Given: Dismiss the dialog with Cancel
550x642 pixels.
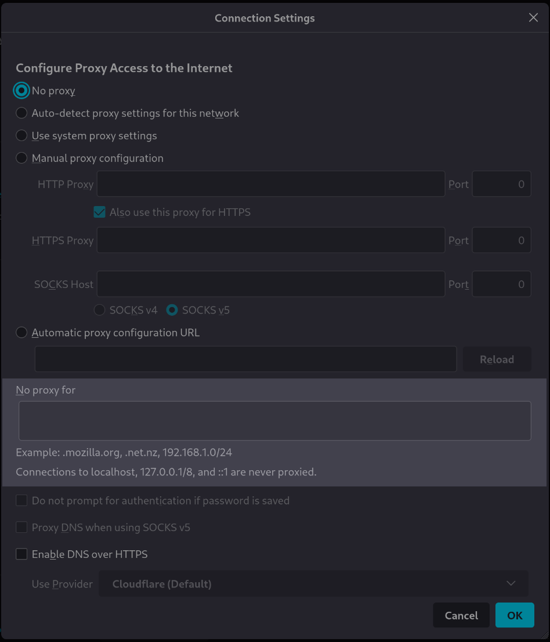Looking at the screenshot, I should (x=461, y=615).
